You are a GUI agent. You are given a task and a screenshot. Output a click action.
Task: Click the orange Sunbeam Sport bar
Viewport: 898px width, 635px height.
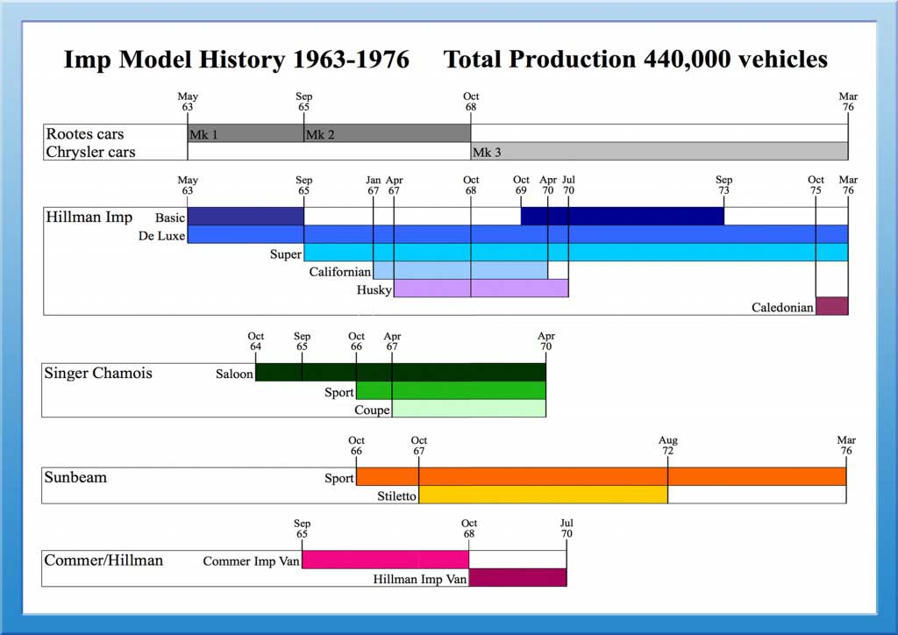coord(602,476)
